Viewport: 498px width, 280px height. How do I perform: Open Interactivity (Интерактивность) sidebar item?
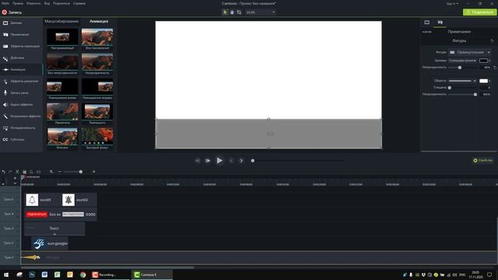click(x=21, y=128)
